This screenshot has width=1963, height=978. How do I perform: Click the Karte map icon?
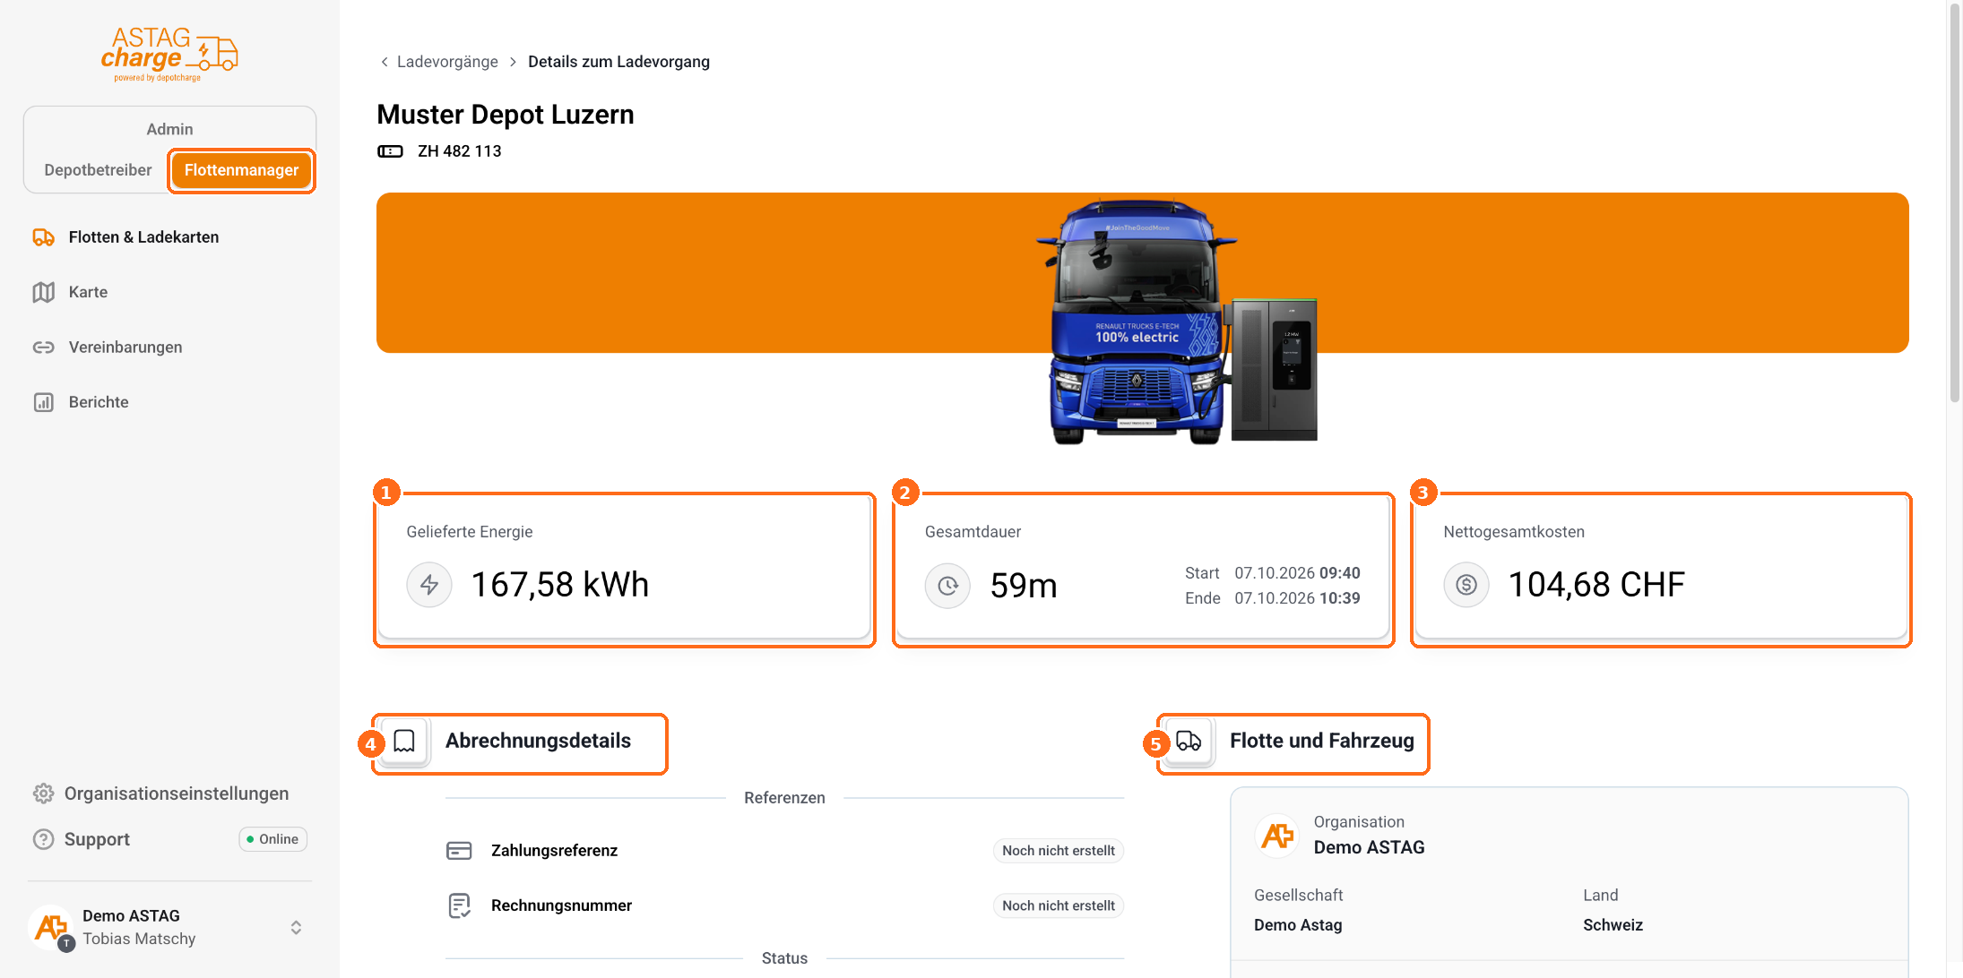pos(43,292)
